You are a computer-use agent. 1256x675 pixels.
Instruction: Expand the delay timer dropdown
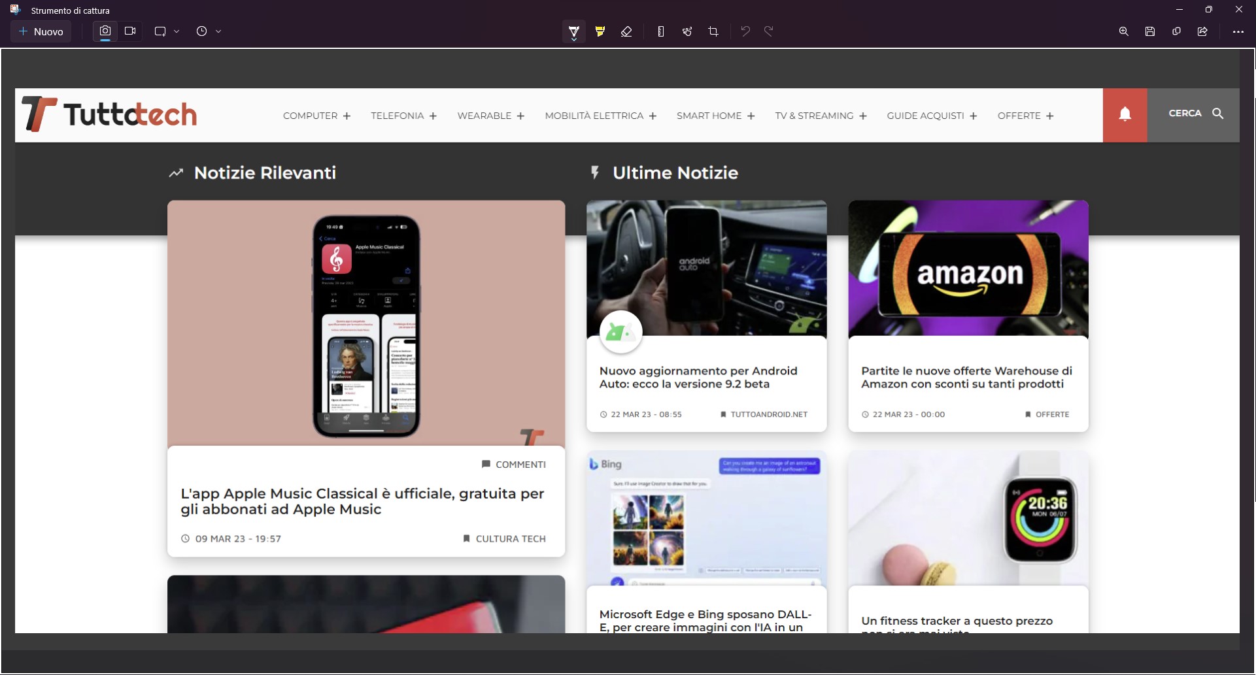coord(209,31)
